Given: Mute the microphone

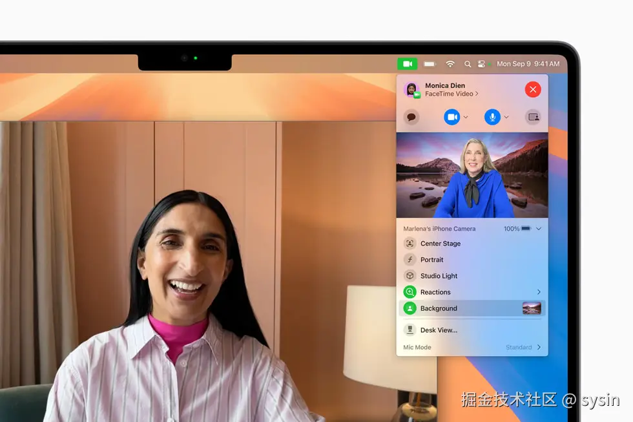Looking at the screenshot, I should click(494, 118).
